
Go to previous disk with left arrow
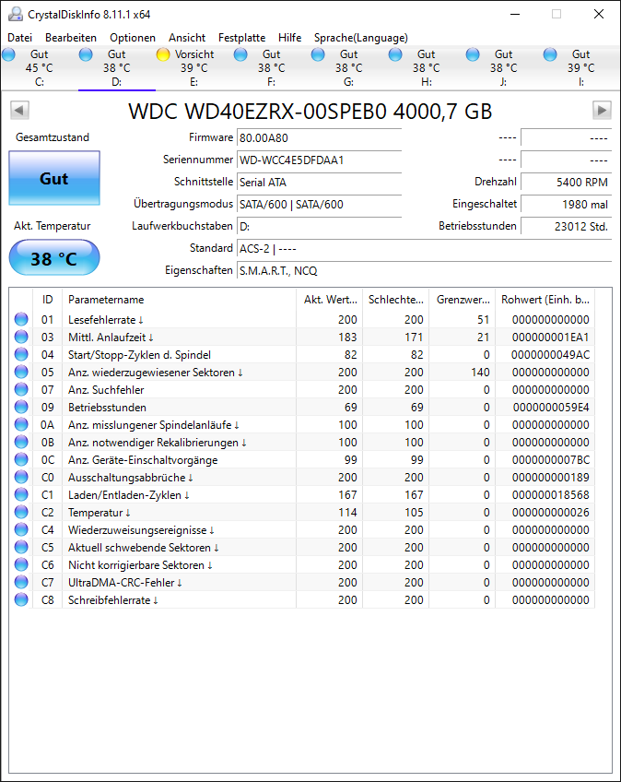(19, 111)
